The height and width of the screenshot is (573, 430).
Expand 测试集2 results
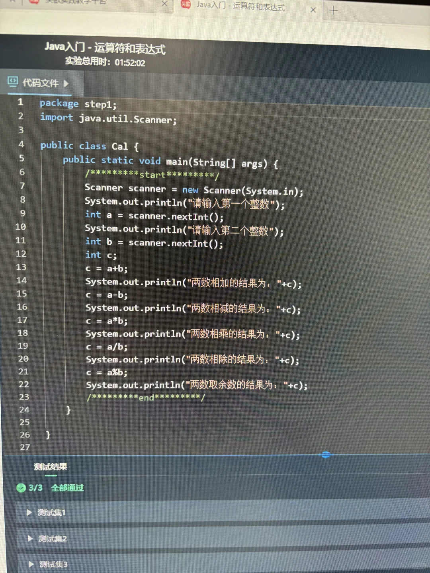[x=53, y=538]
